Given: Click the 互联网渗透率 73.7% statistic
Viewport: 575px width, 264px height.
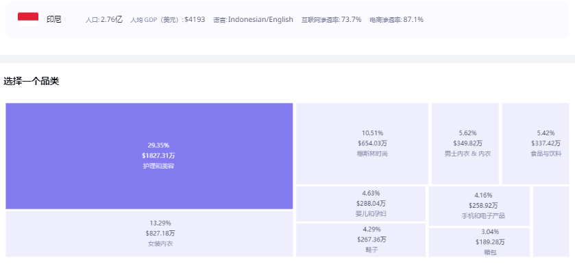Looking at the screenshot, I should coord(331,19).
